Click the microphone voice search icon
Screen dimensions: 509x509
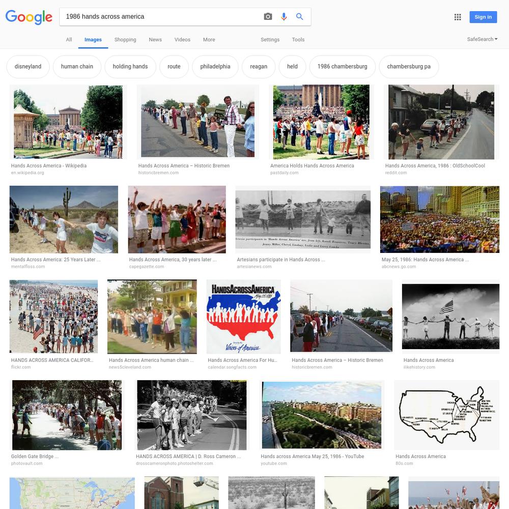[284, 17]
